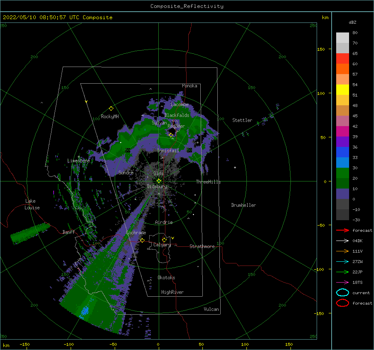Click the dBZ legend heading
This screenshot has height=350, width=374.
[x=352, y=22]
